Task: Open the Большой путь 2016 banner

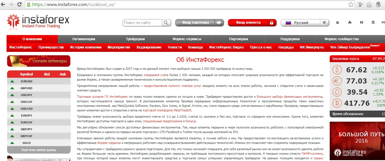Action: pyautogui.click(x=357, y=140)
